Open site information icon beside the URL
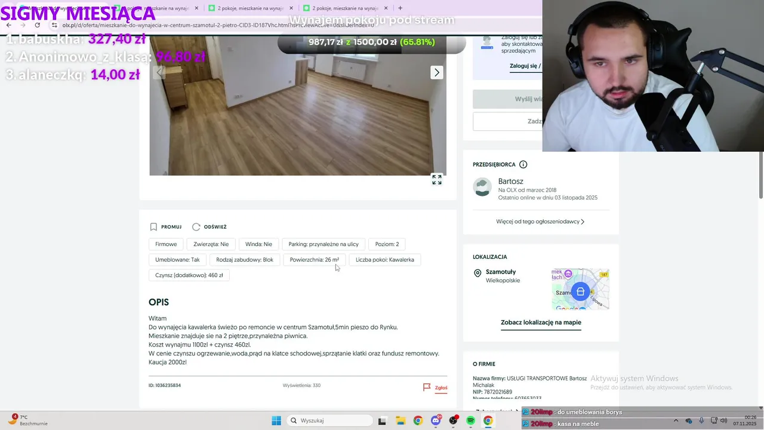 click(x=54, y=25)
